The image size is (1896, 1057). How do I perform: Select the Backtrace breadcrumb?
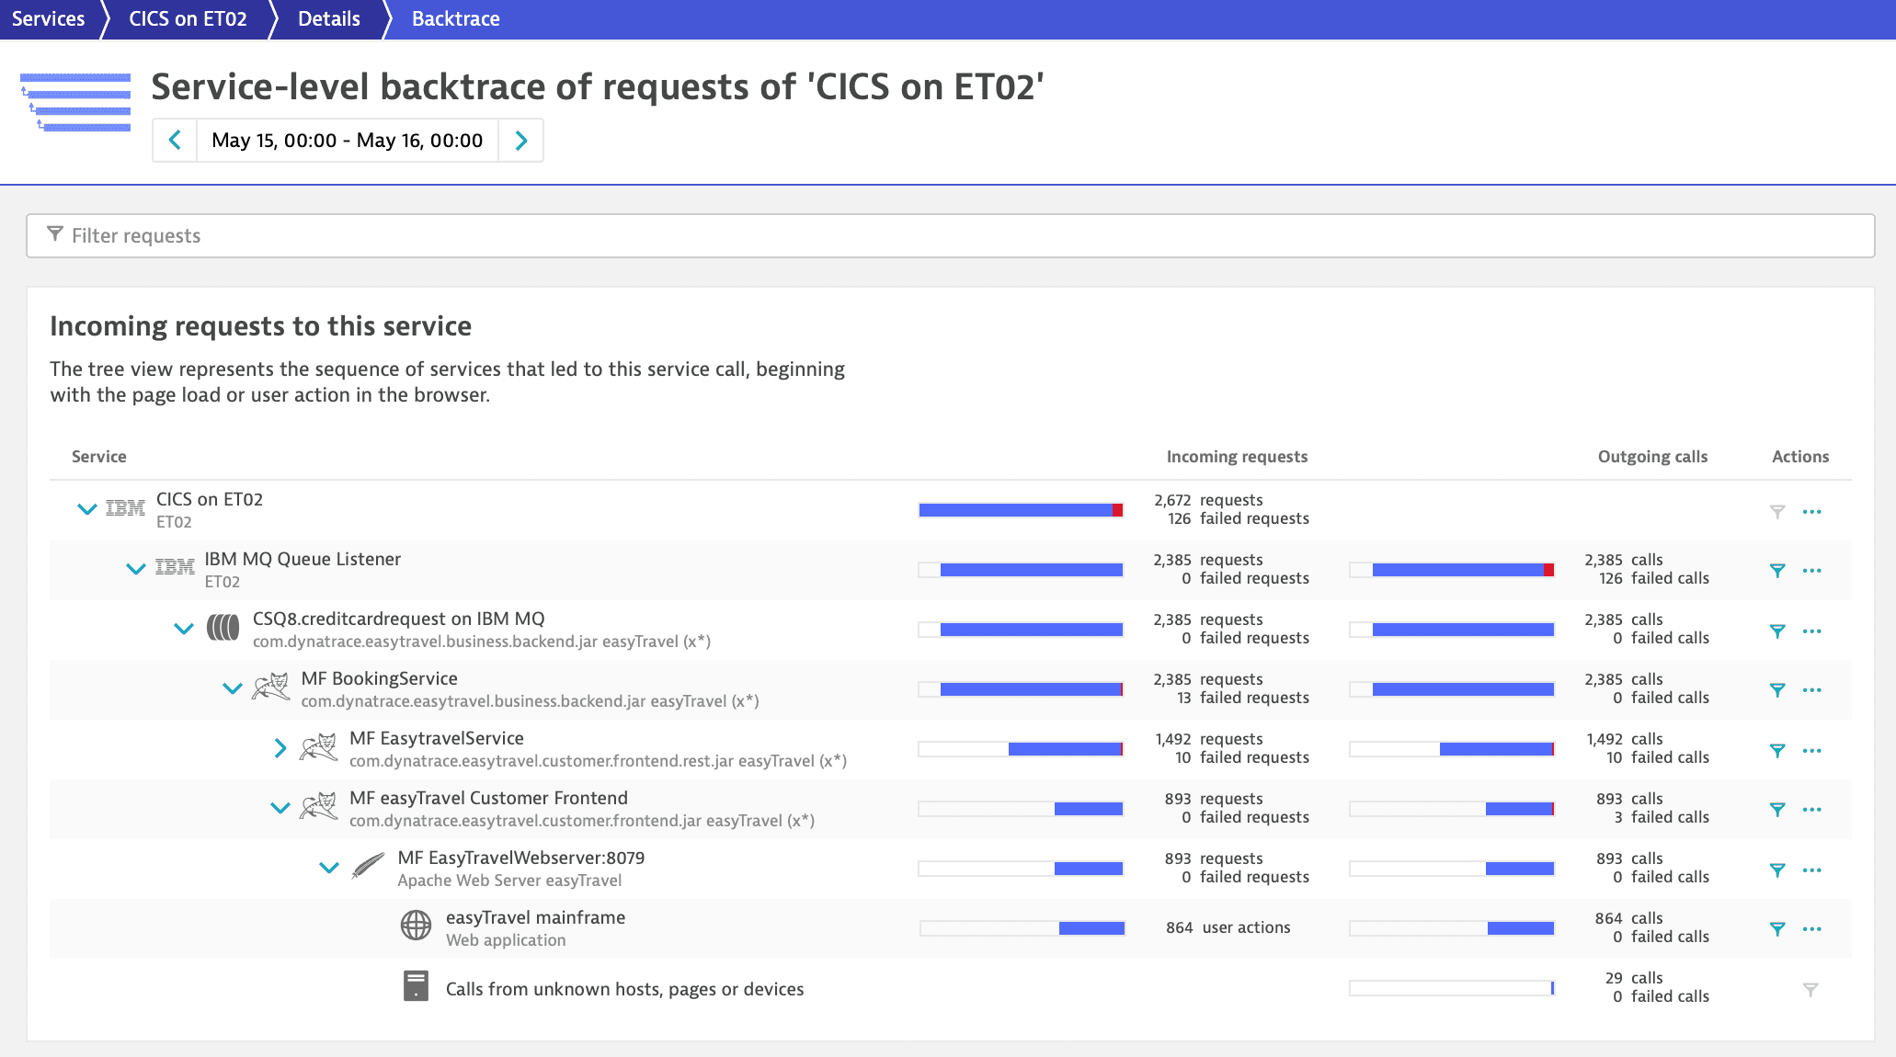[x=456, y=19]
